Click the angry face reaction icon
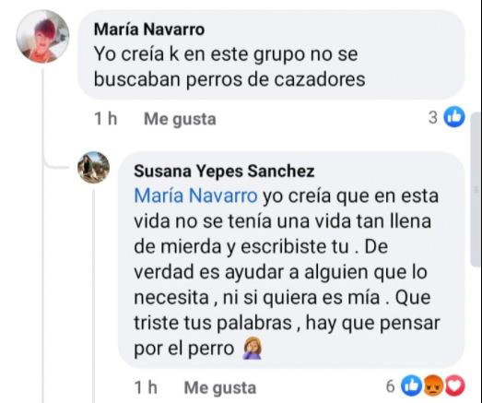 (433, 385)
